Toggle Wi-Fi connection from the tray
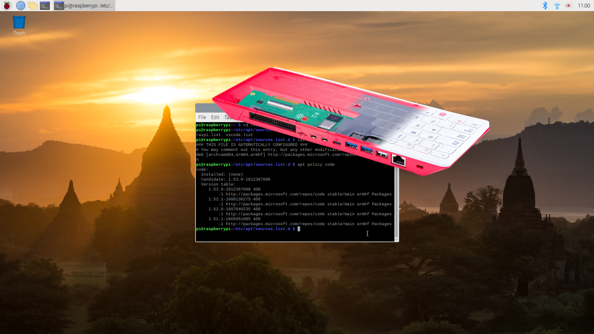 coord(557,5)
